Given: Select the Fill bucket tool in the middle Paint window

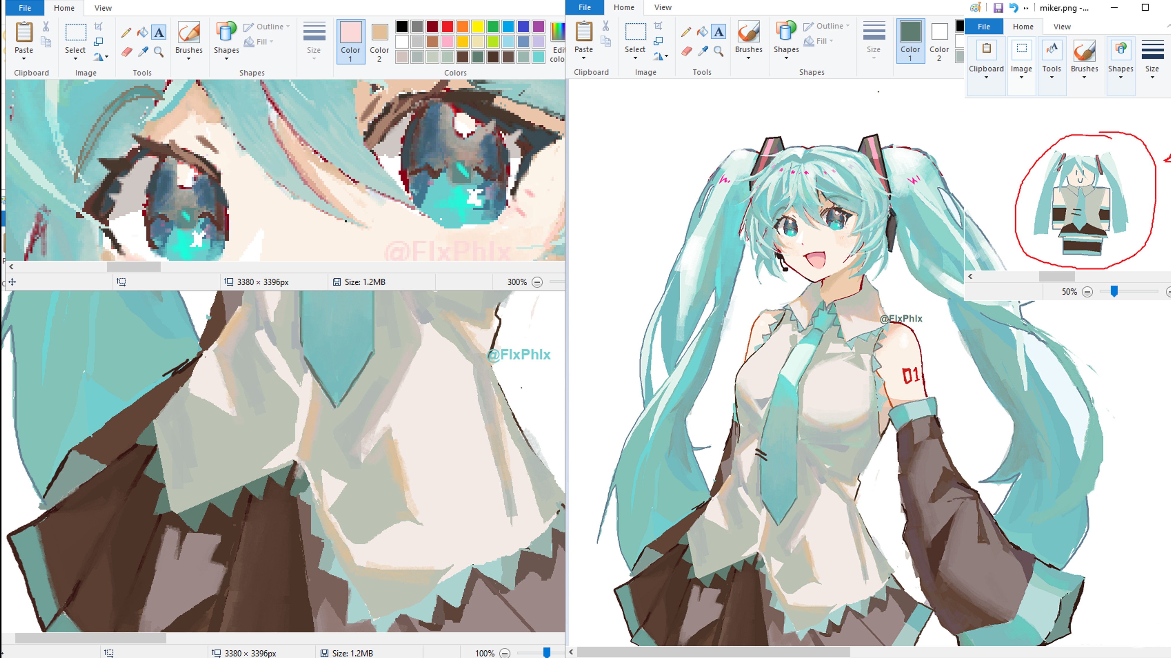Looking at the screenshot, I should [x=703, y=32].
